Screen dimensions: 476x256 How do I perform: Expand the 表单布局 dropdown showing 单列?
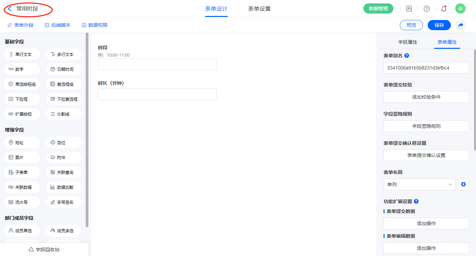click(x=419, y=184)
